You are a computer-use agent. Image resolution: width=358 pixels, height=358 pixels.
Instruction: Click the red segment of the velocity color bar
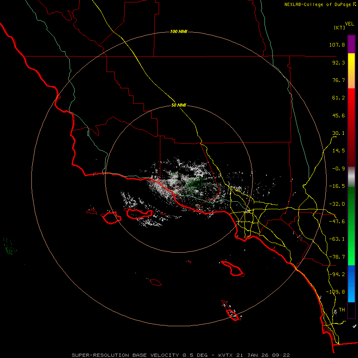(351, 127)
